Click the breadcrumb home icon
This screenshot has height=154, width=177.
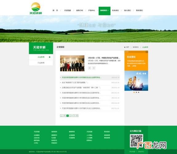[x=125, y=47]
